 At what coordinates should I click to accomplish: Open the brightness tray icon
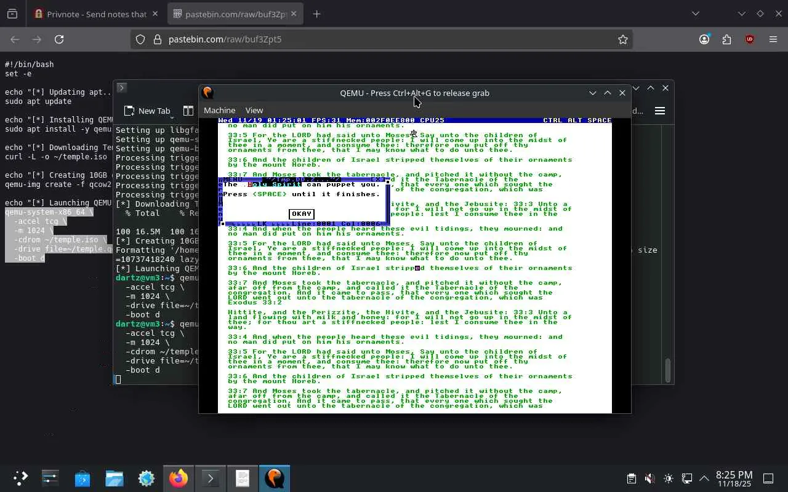(x=669, y=478)
